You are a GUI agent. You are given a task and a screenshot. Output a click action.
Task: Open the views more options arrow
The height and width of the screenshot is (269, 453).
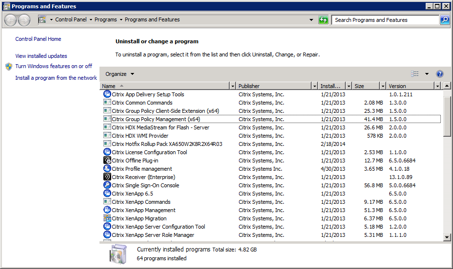point(427,74)
